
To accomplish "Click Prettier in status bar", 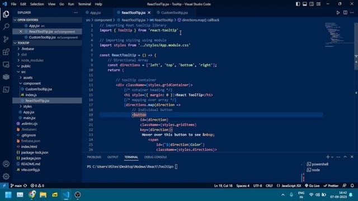I will coord(331,185).
